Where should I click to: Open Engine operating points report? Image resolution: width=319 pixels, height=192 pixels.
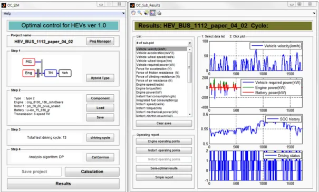tap(164, 142)
